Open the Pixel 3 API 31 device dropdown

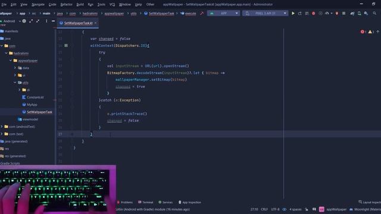(265, 13)
